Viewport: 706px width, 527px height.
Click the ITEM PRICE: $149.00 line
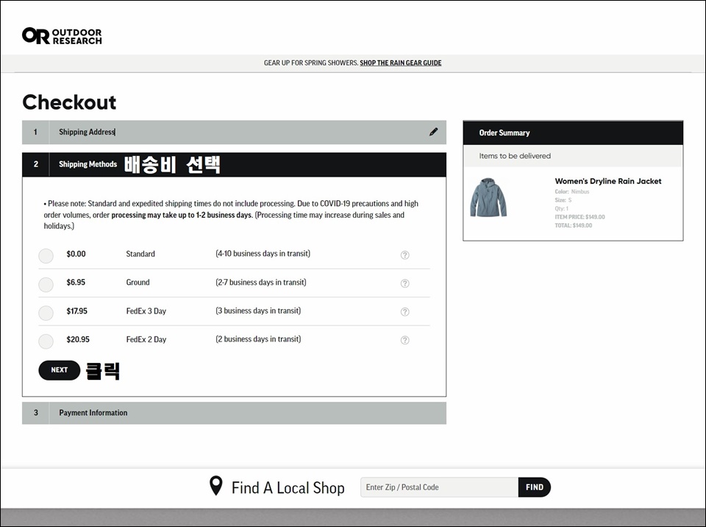point(580,217)
